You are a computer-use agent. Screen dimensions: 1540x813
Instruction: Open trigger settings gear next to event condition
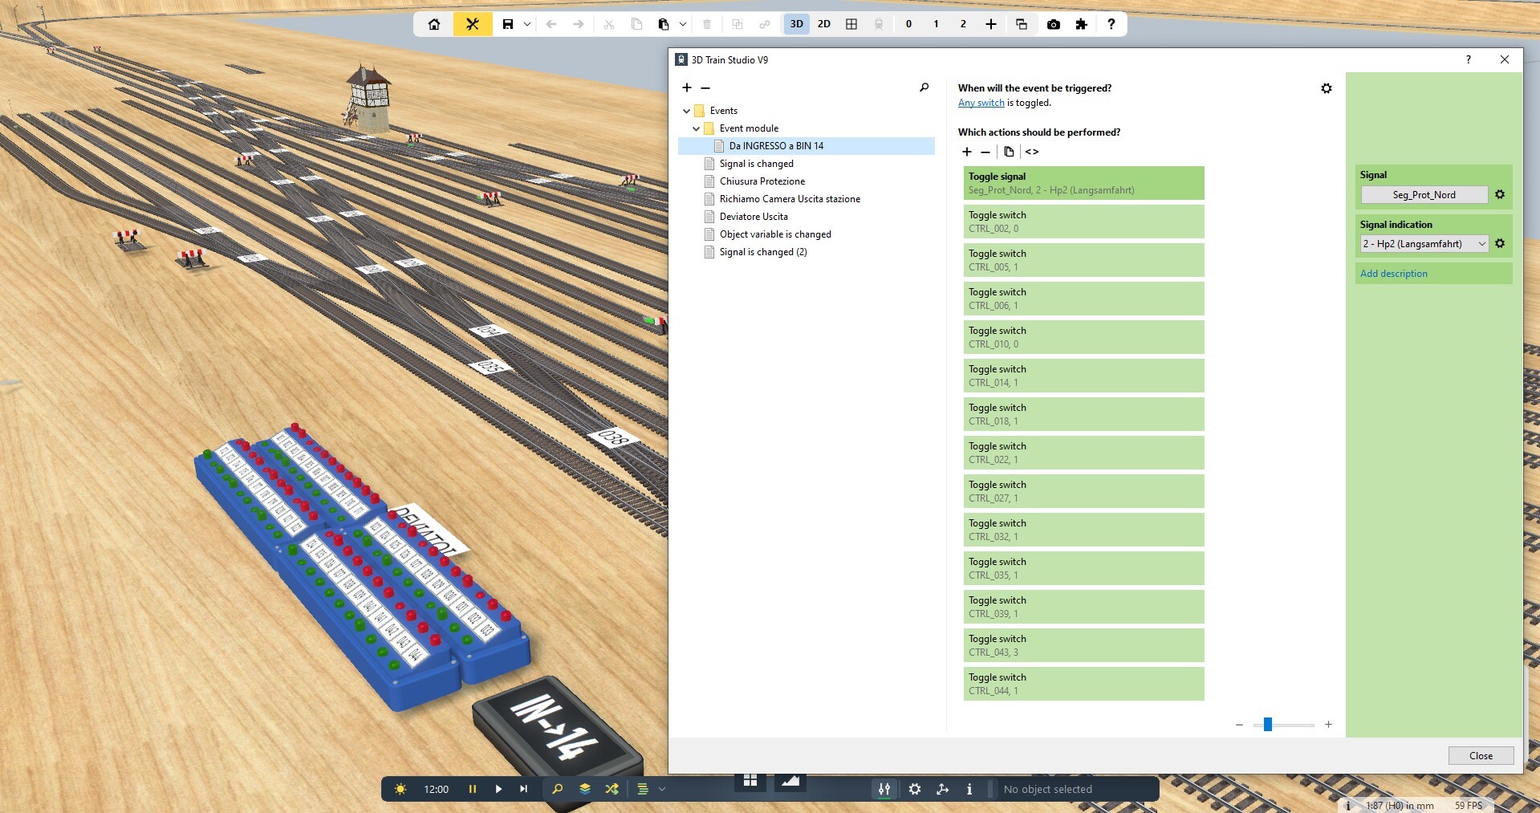coord(1326,88)
